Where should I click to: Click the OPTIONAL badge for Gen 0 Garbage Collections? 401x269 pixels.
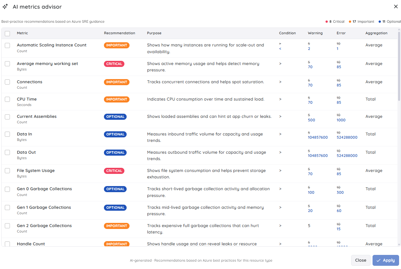[115, 189]
